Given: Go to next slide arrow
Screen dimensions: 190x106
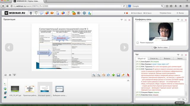Looking at the screenshot, I should point(124,47).
